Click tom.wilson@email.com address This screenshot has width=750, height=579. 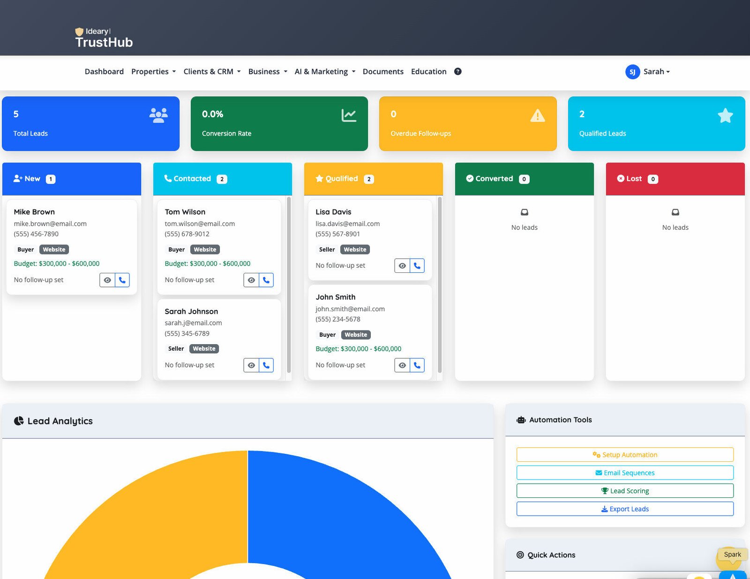point(200,224)
